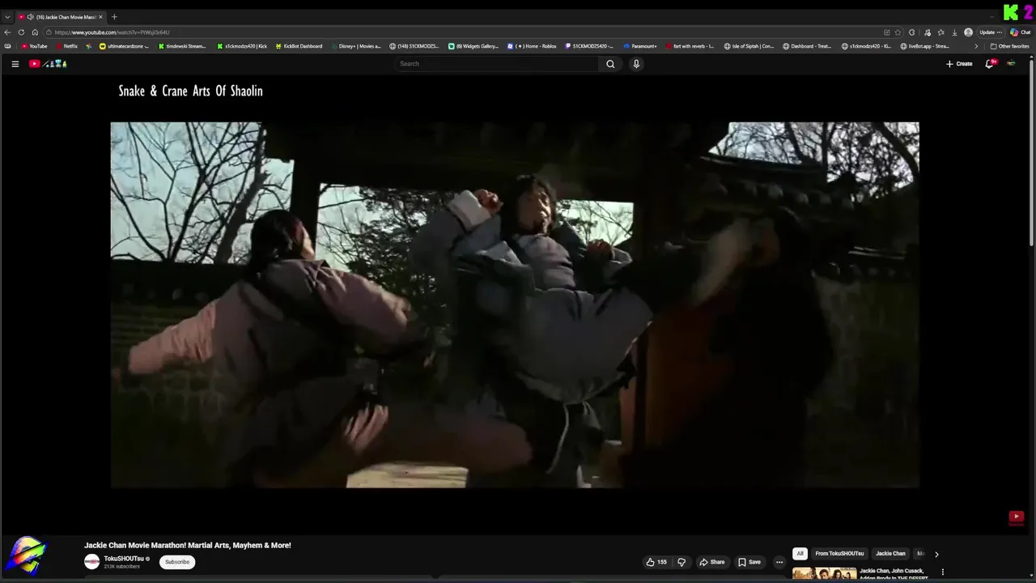Open Copilot Chat in browser toolbar
This screenshot has height=583, width=1036.
[x=1019, y=32]
